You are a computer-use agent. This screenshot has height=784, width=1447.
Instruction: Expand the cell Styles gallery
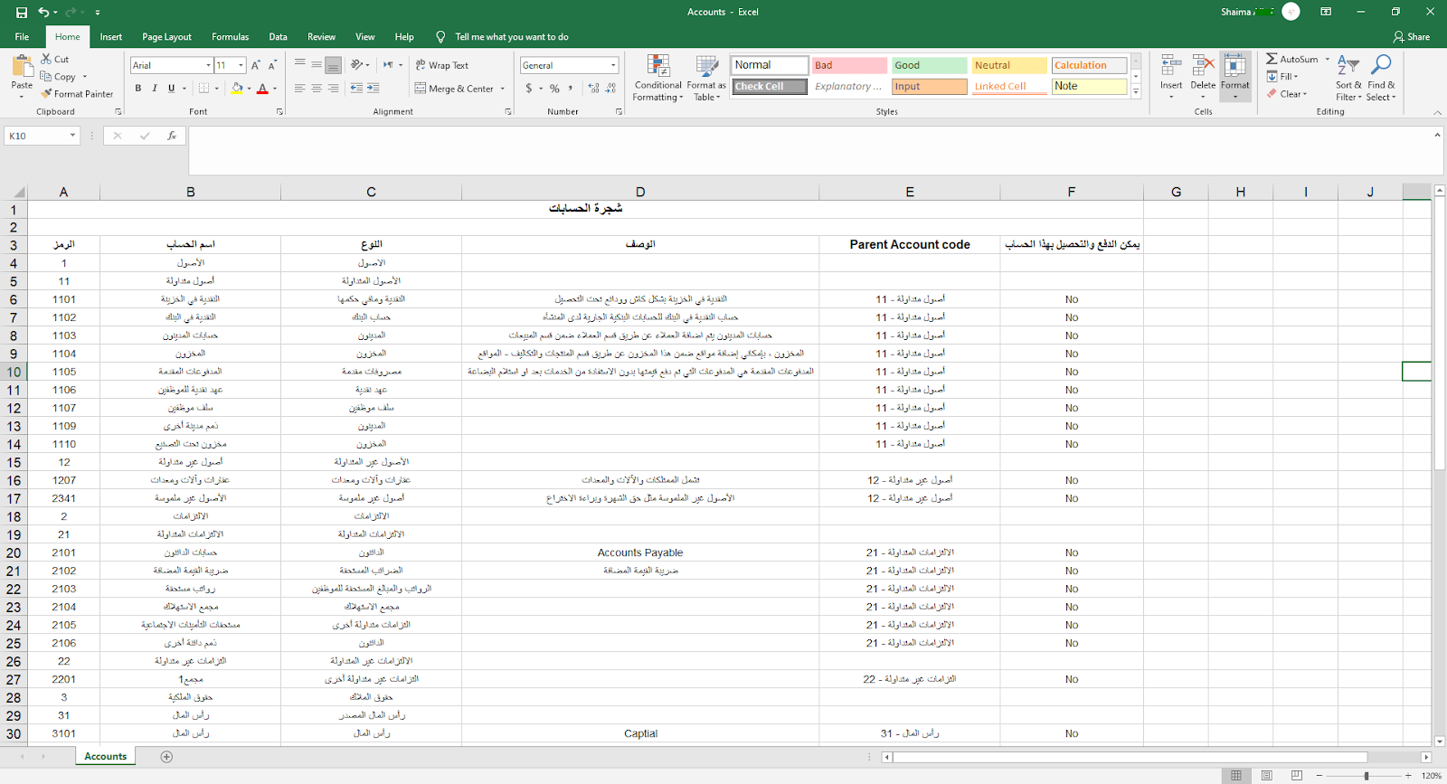click(1136, 90)
